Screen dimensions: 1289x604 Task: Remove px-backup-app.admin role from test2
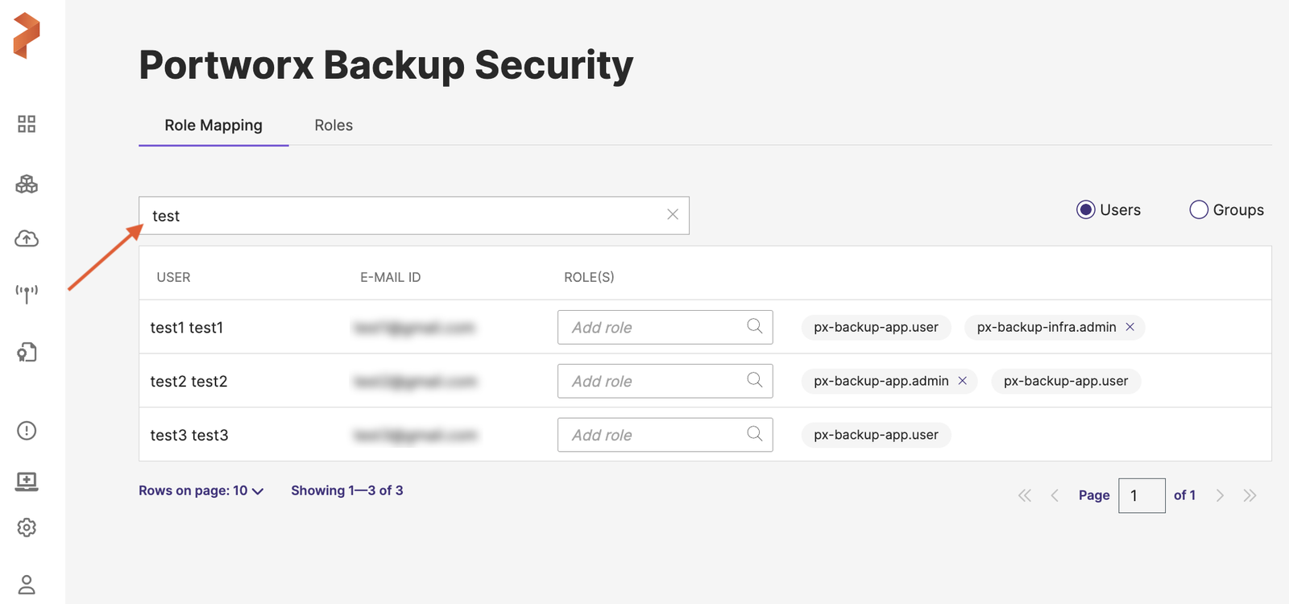[x=963, y=381]
